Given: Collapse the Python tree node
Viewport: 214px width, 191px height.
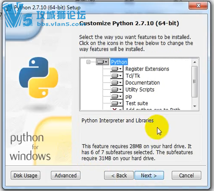Looking at the screenshot, I should click(x=88, y=62).
